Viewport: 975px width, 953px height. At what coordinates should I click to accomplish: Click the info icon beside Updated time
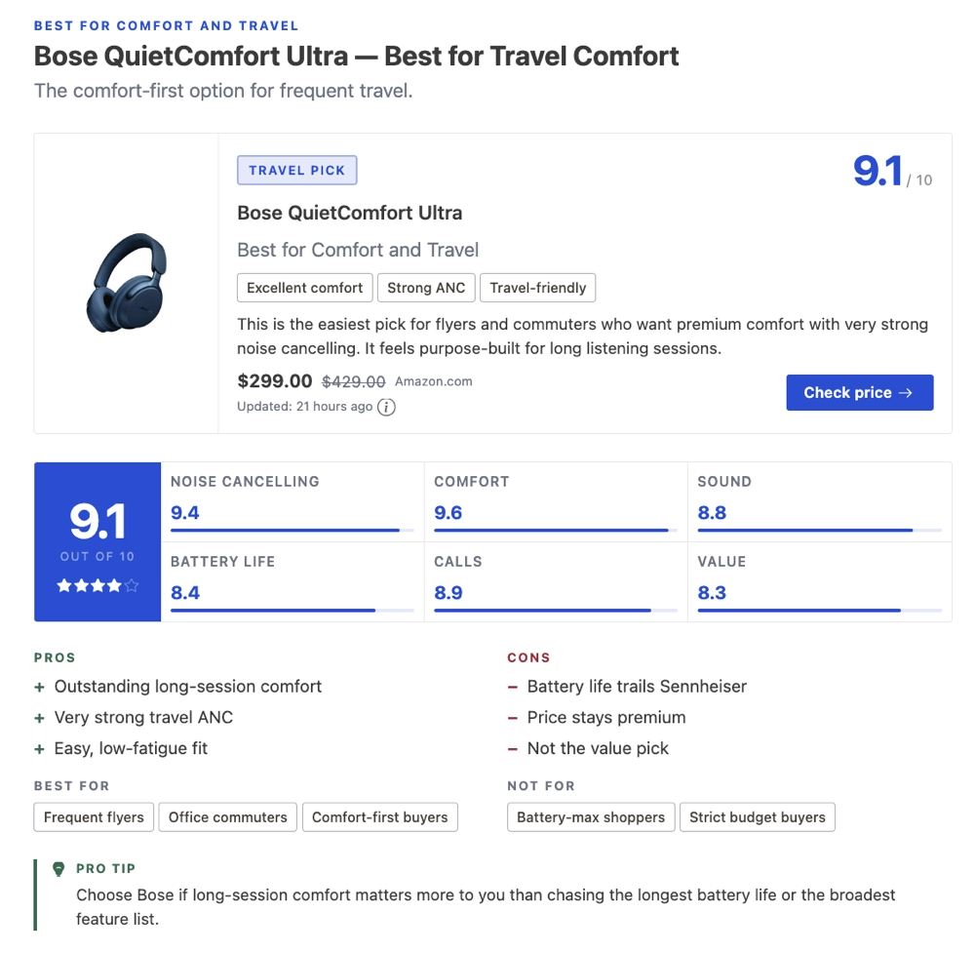coord(386,407)
